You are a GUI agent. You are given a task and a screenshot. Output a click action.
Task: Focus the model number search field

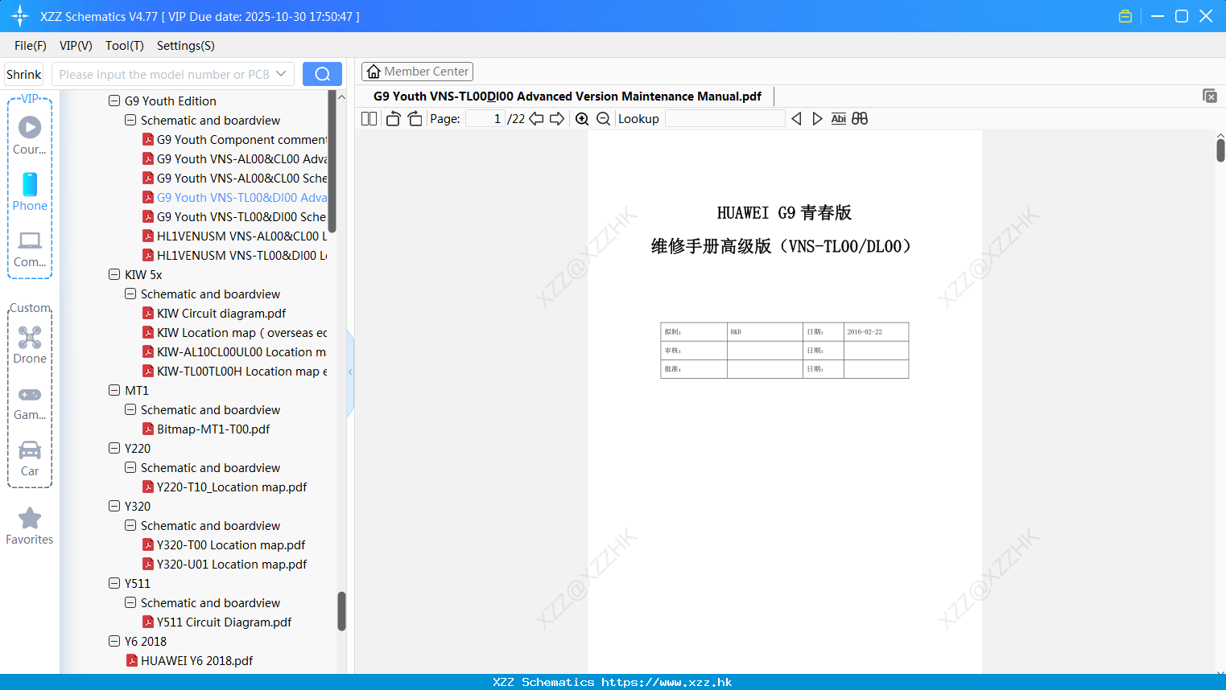(x=163, y=74)
